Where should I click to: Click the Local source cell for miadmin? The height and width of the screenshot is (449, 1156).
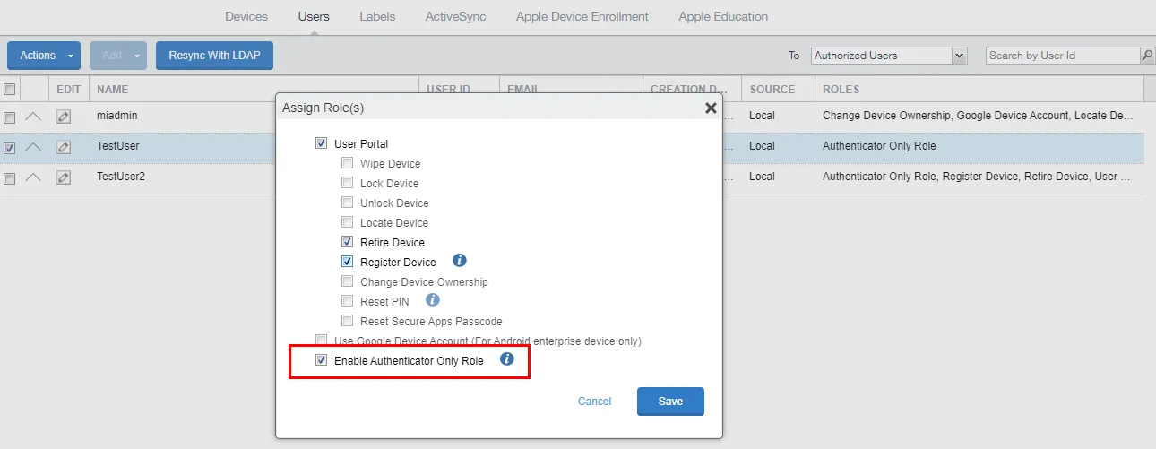pos(762,116)
